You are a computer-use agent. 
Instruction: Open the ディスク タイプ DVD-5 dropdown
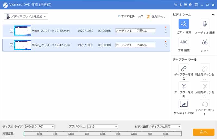pos(39,127)
